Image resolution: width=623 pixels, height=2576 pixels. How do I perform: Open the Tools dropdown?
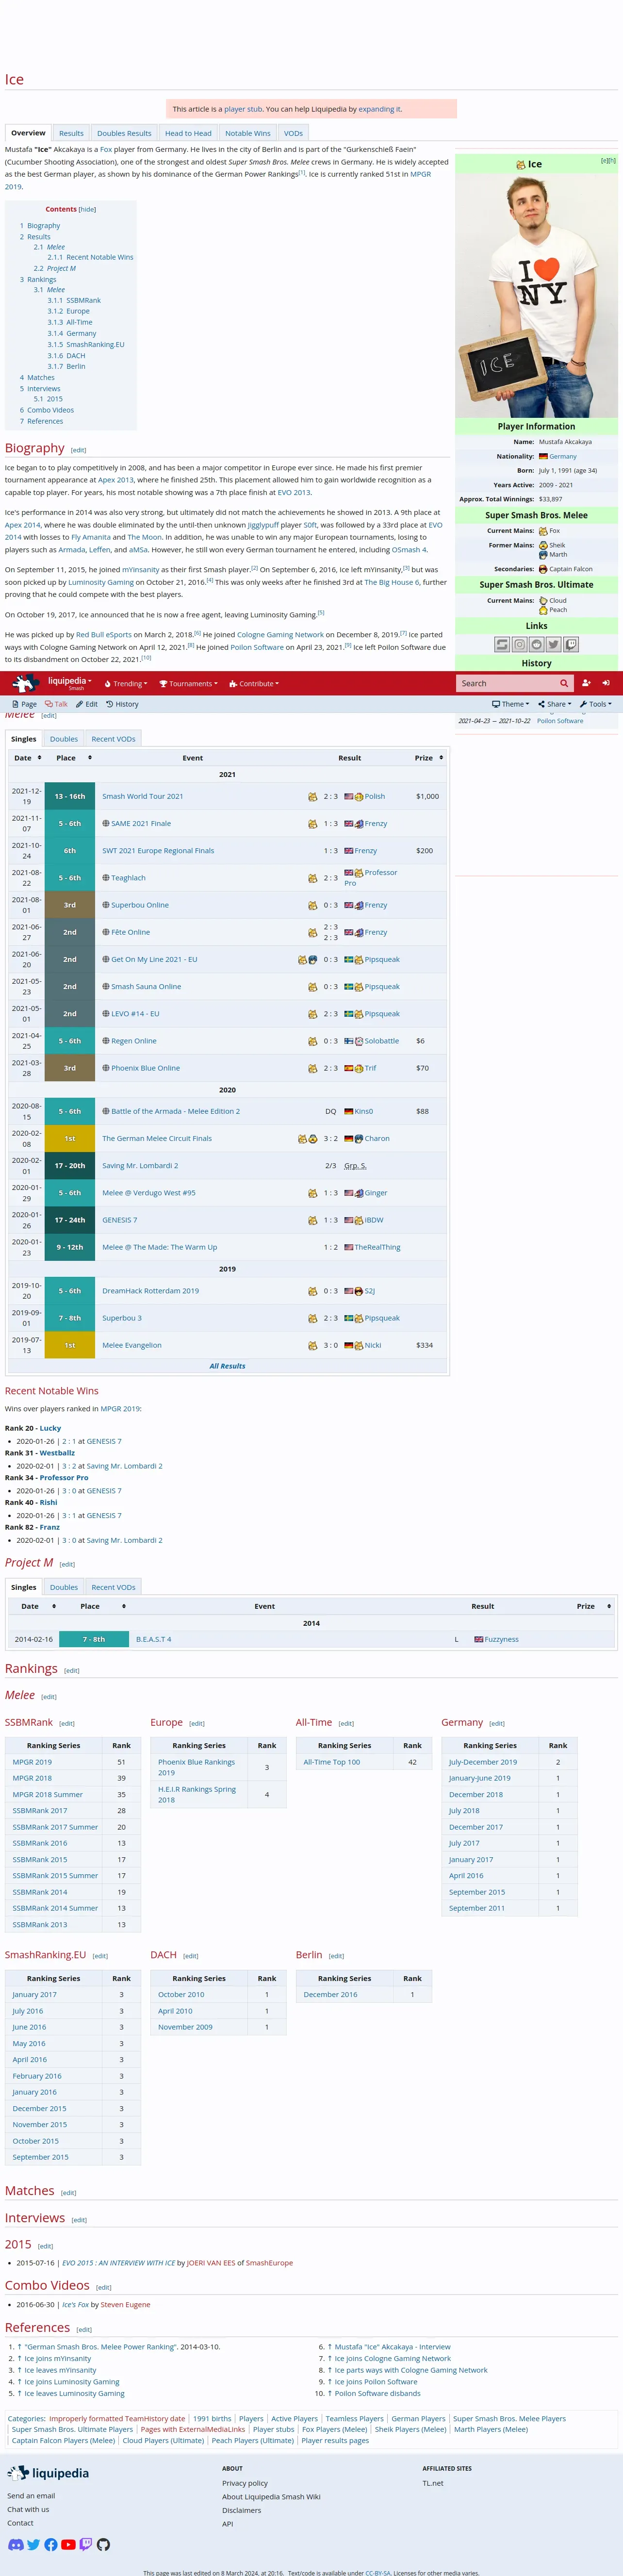point(596,704)
